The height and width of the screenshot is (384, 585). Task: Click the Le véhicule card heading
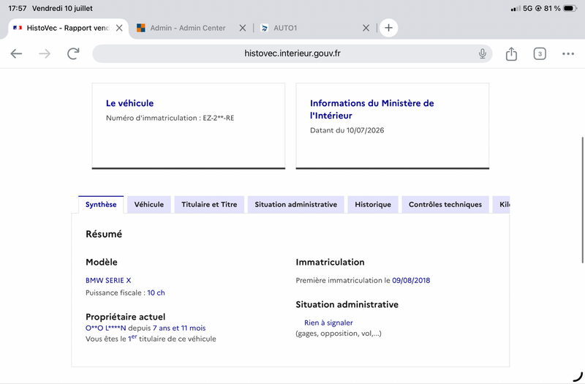click(x=130, y=103)
